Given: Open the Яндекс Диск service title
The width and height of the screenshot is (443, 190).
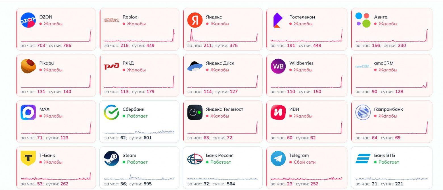Looking at the screenshot, I should [x=220, y=63].
